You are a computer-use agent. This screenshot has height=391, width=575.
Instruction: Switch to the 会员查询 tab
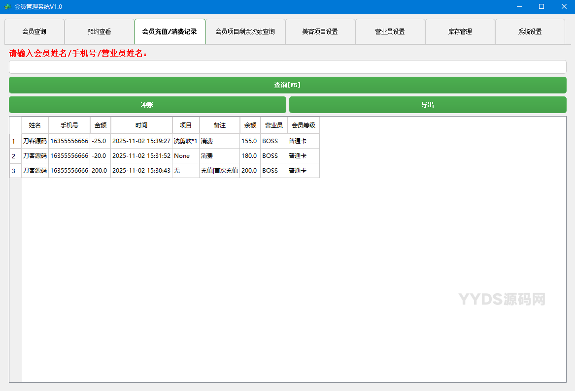tap(34, 31)
